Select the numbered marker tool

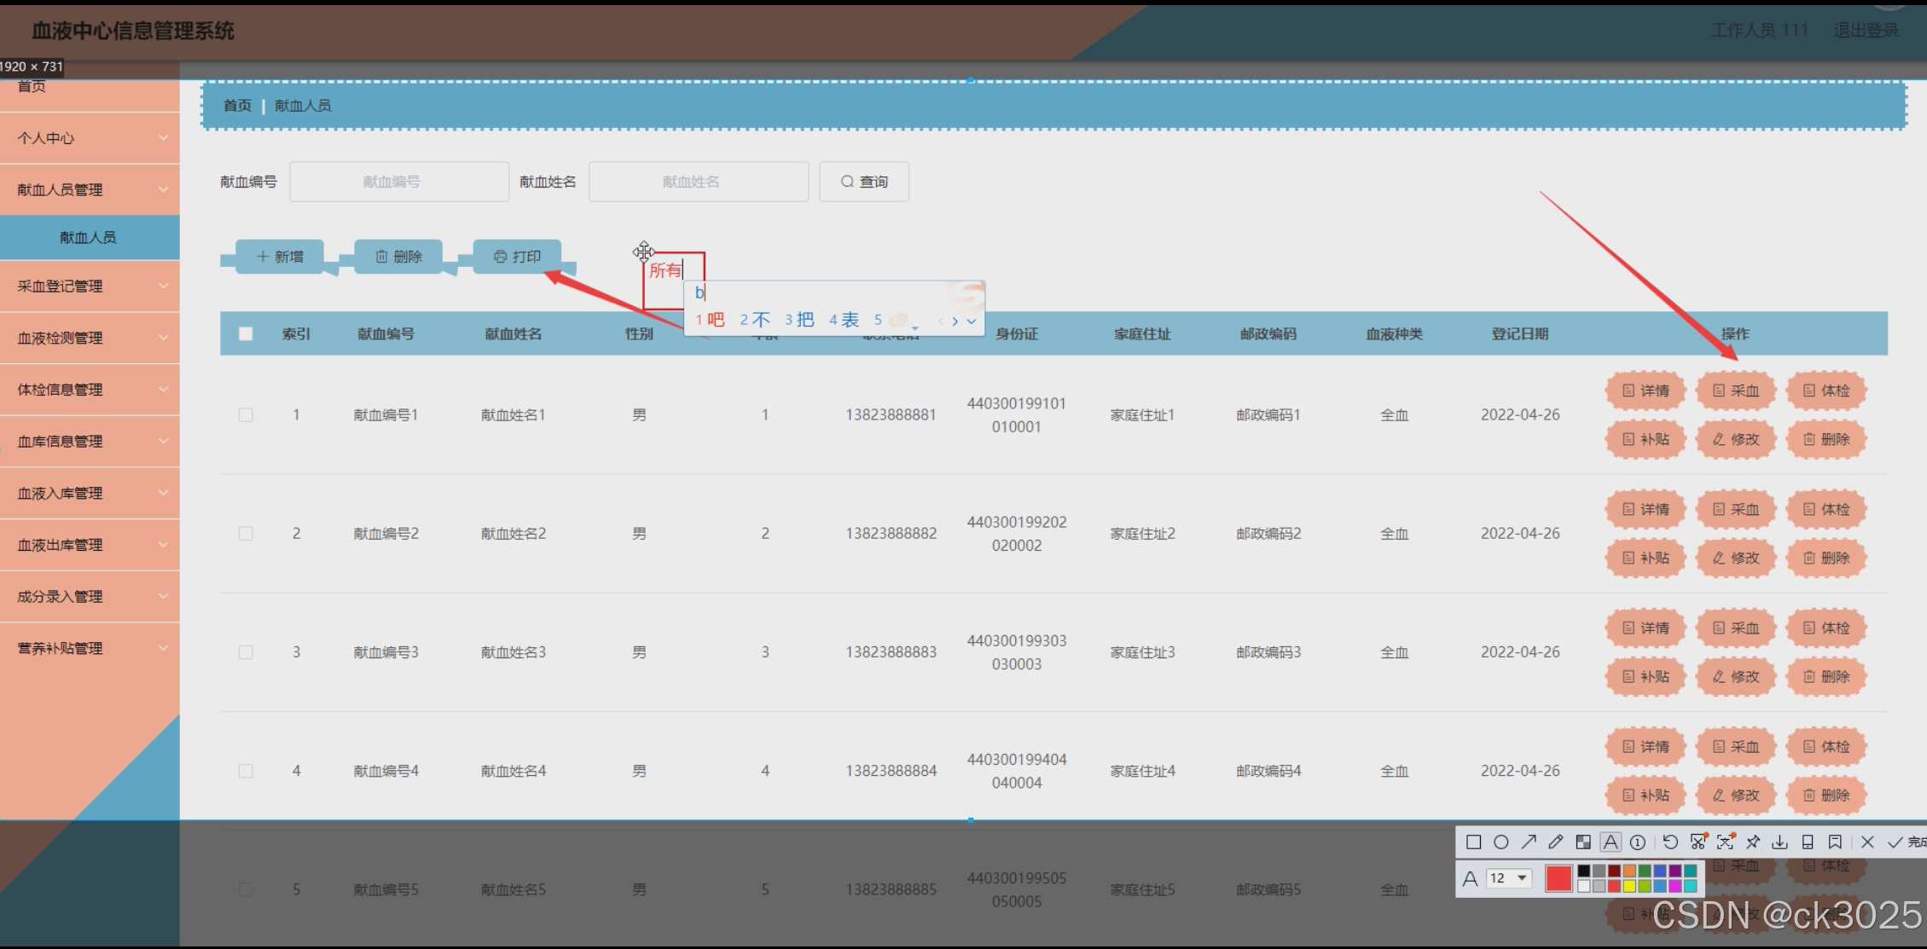click(x=1638, y=842)
